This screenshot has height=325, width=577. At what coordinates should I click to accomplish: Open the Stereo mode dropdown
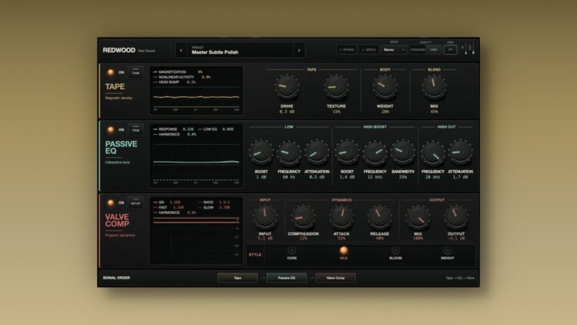(394, 50)
